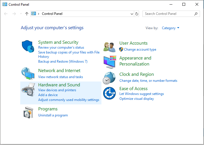
Task: Select Optimize visual display link
Action: coord(136,99)
